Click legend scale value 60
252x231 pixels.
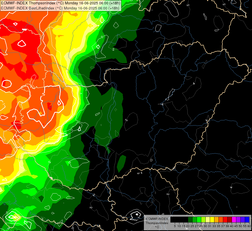click(x=249, y=226)
